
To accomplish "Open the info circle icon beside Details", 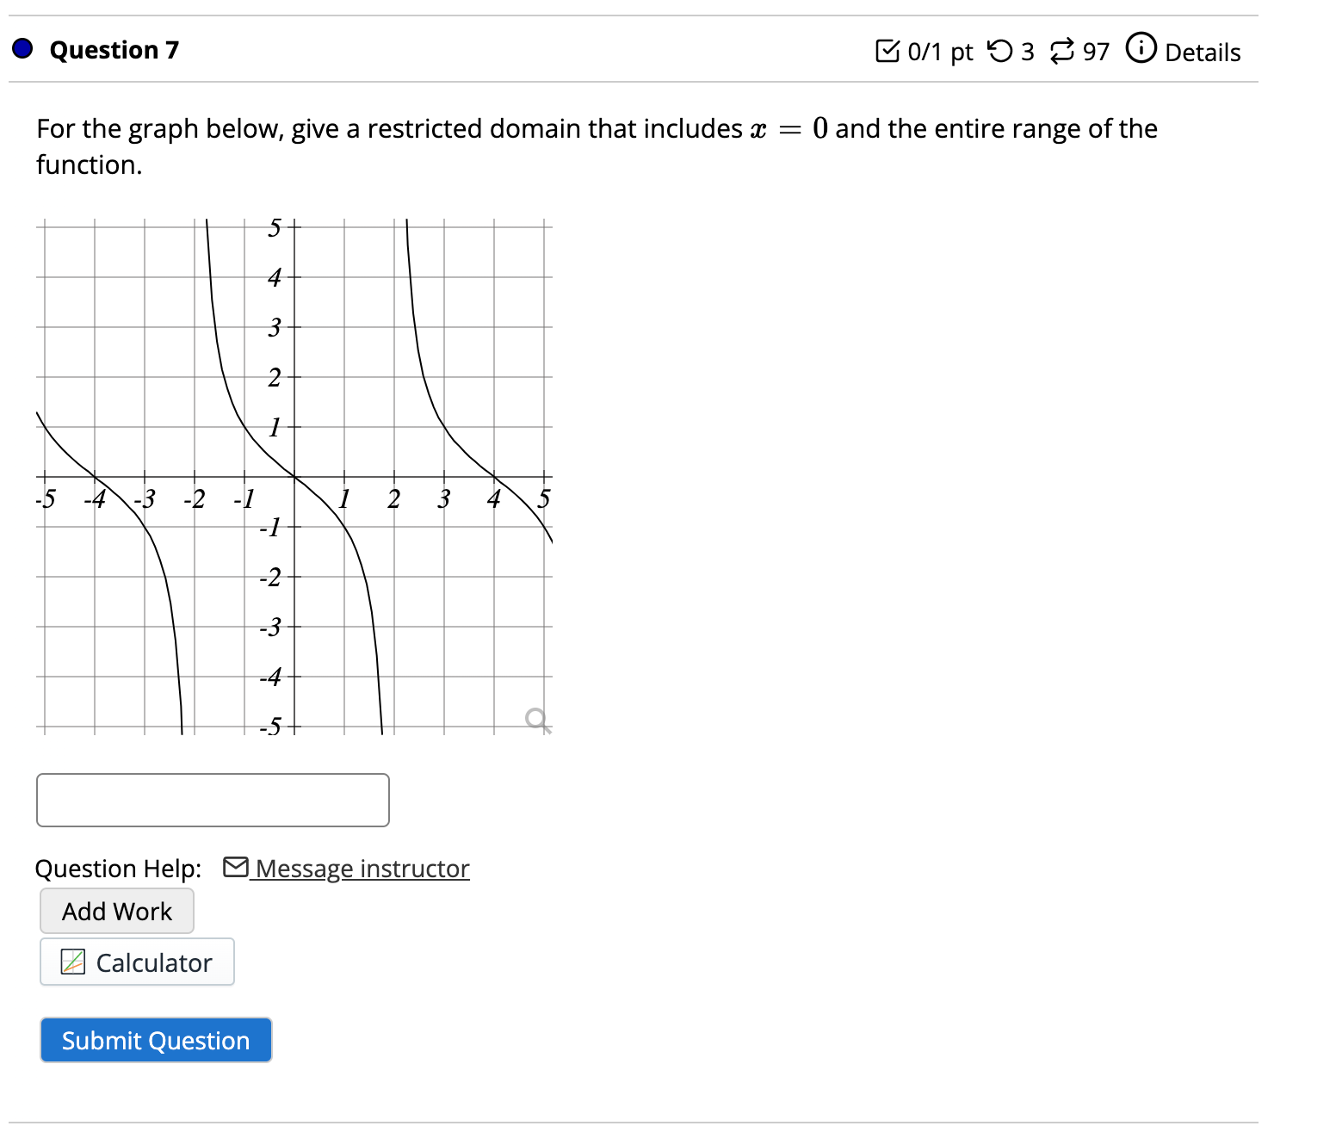I will 1141,50.
